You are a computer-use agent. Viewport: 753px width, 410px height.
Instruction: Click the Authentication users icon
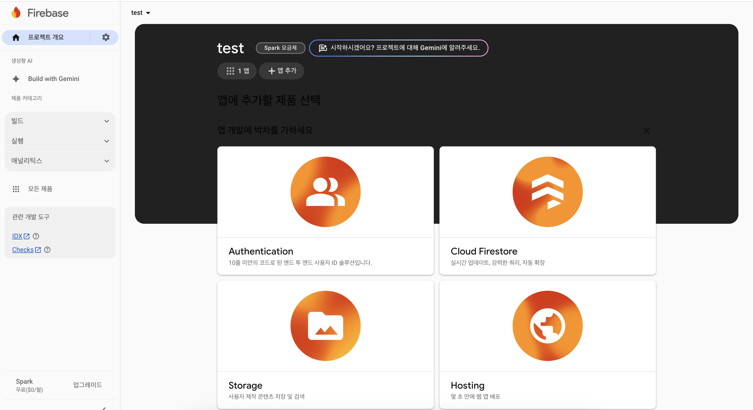(325, 192)
